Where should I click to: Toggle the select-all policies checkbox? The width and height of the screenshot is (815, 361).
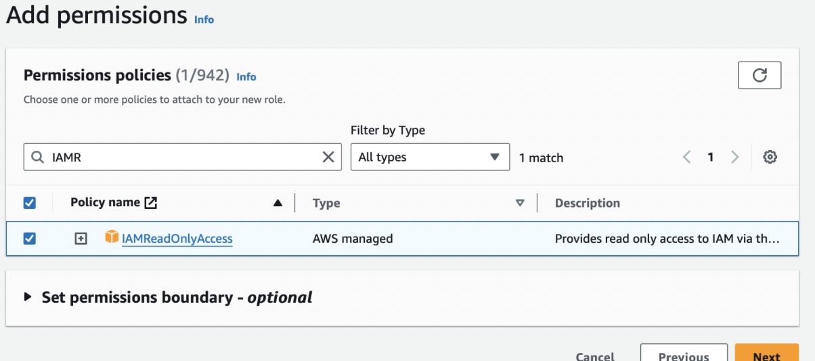click(x=30, y=202)
